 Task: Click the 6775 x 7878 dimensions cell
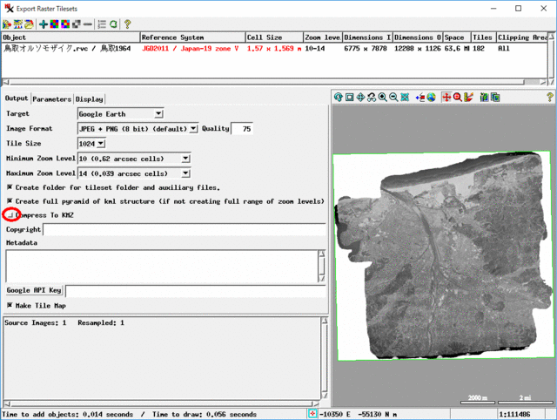click(366, 49)
